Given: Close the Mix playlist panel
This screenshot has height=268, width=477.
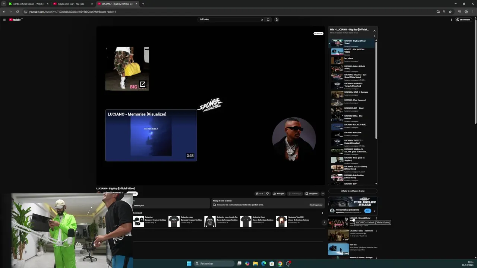Looking at the screenshot, I should (x=375, y=31).
